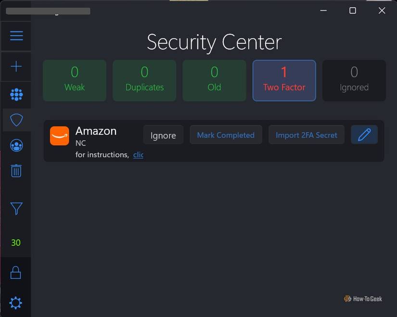Image resolution: width=397 pixels, height=317 pixels.
Task: Select the Old passwords tab
Action: pos(215,80)
